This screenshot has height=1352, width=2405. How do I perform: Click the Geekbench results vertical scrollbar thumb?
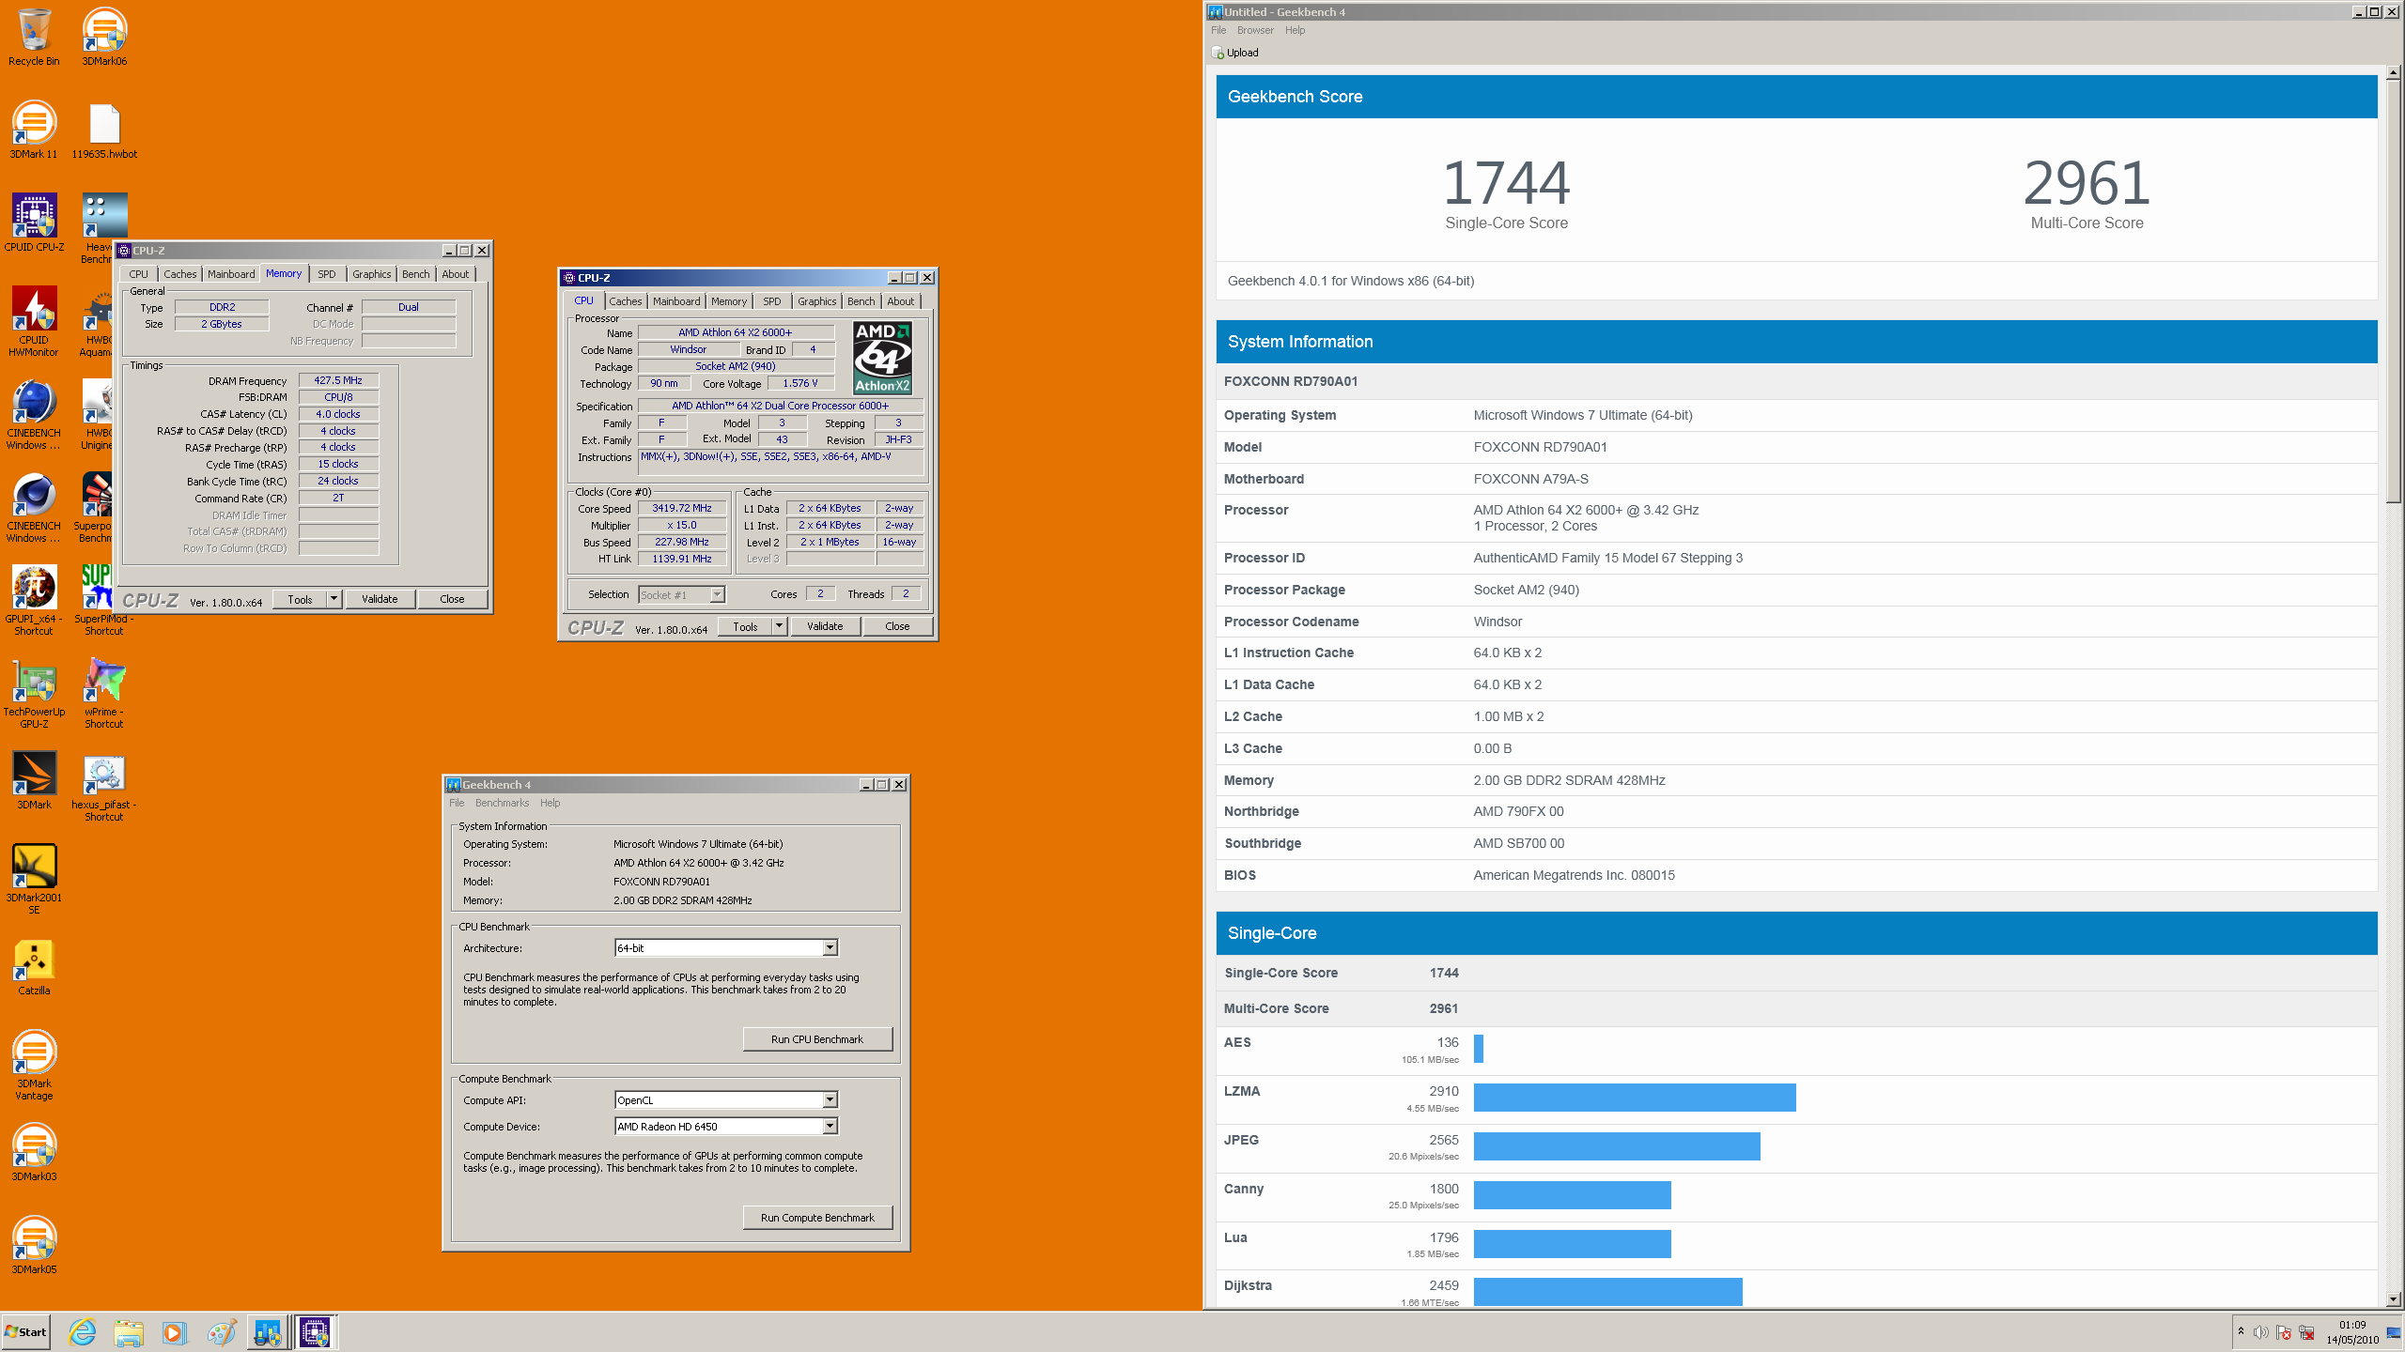click(2394, 291)
